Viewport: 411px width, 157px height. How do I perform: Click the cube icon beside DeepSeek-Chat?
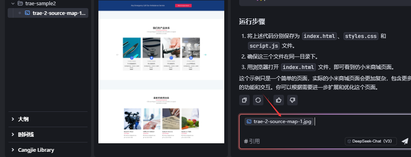coord(349,141)
